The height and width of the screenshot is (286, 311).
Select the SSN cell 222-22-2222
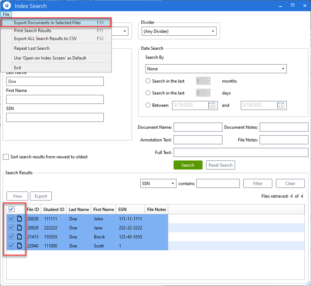pos(130,228)
